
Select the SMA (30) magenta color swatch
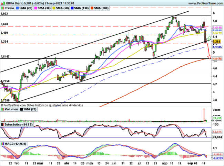(x=36, y=8)
